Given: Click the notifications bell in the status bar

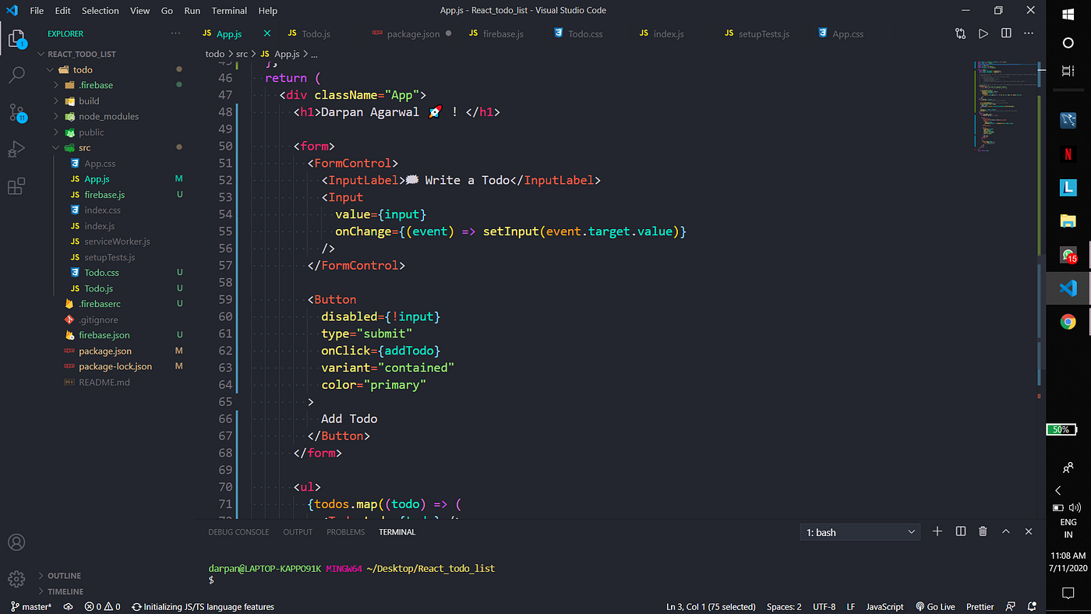Looking at the screenshot, I should click(x=1032, y=606).
